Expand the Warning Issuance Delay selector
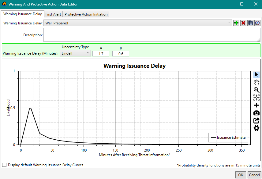Viewport: 262px width, 179px height. coord(230,23)
